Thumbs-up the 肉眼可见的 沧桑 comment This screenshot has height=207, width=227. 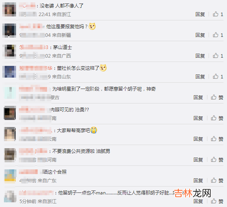[x=217, y=118]
